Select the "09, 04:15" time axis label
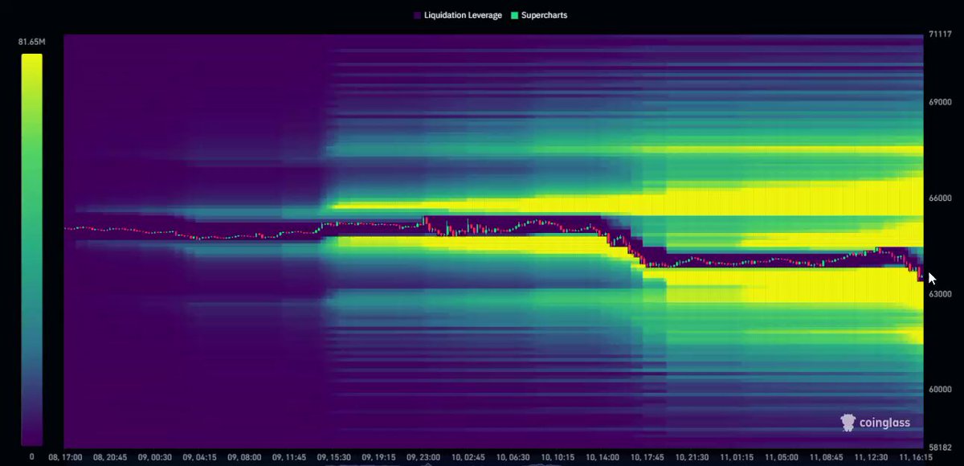964x466 pixels. 200,456
